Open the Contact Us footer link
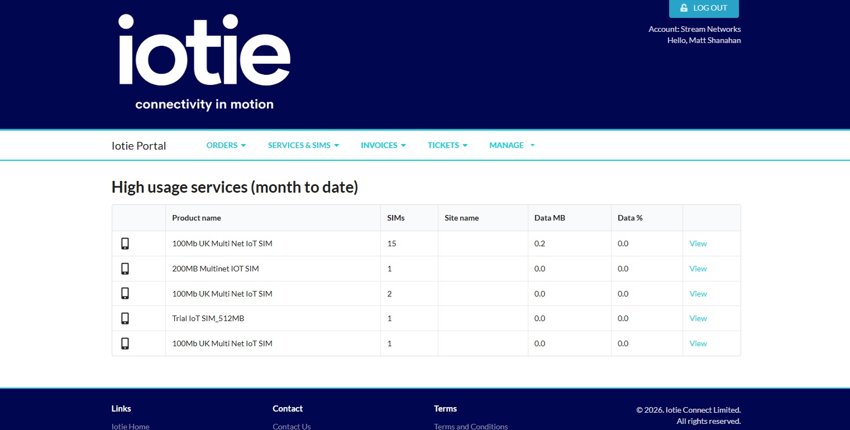 point(292,426)
